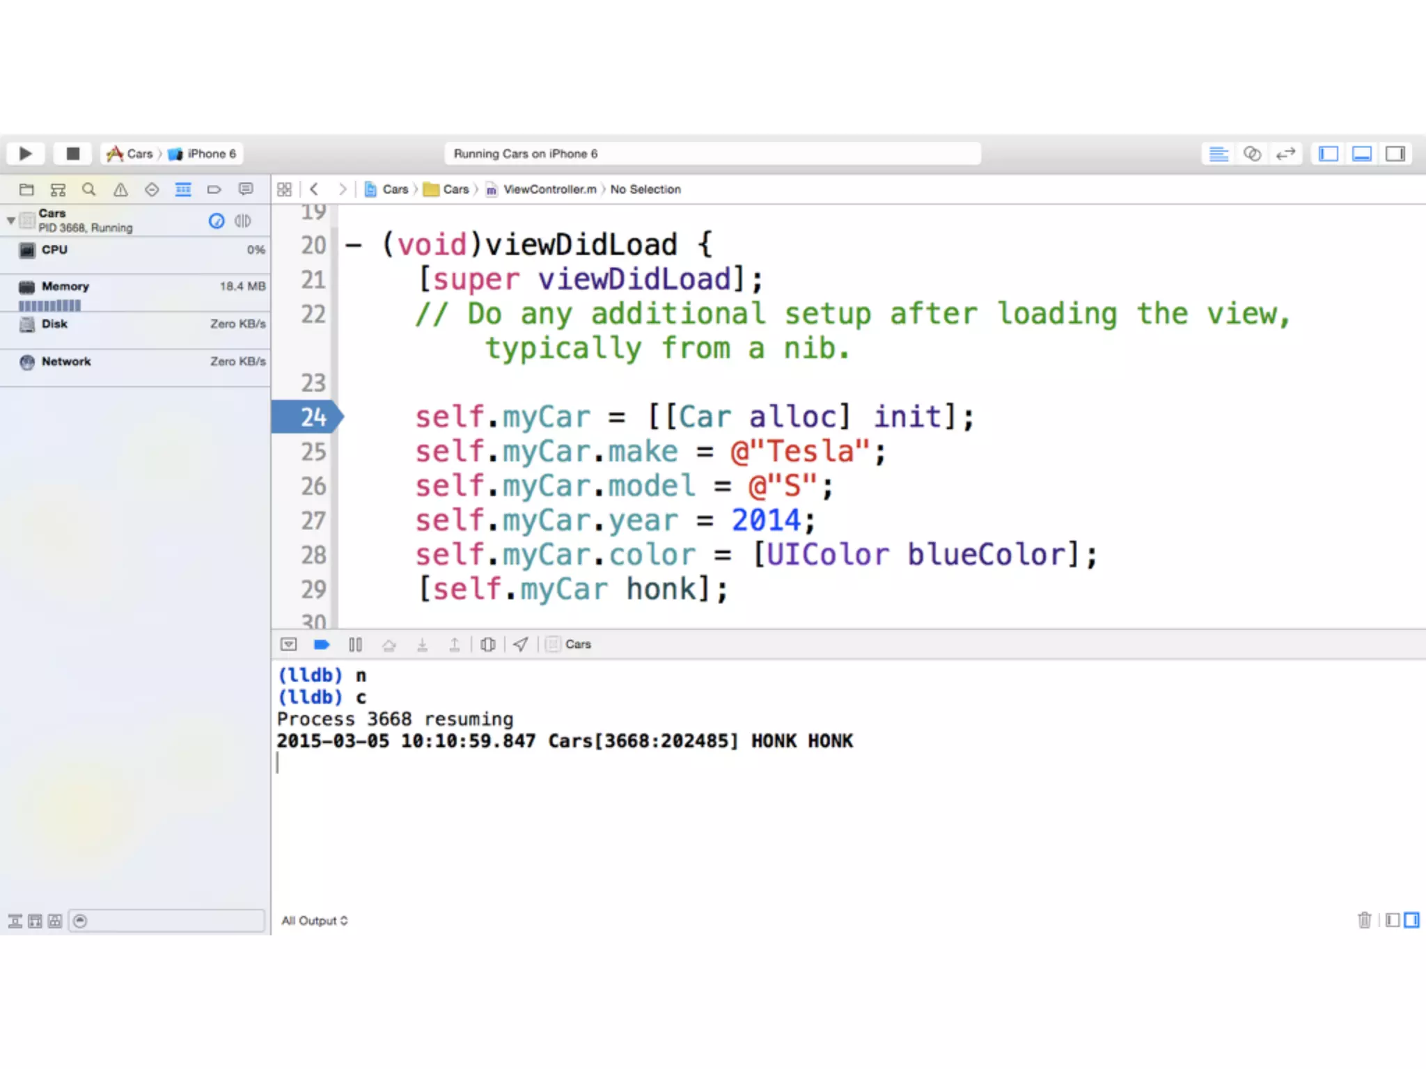Click the Run play button

click(26, 154)
